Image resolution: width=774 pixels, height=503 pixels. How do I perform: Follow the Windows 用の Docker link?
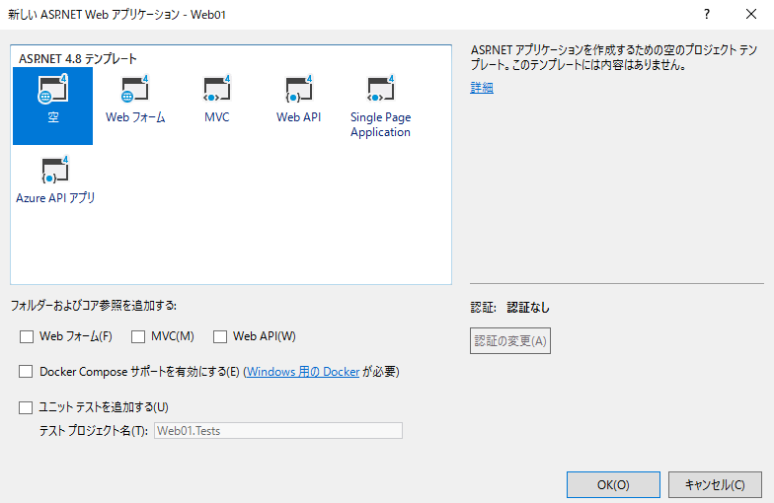pyautogui.click(x=303, y=372)
